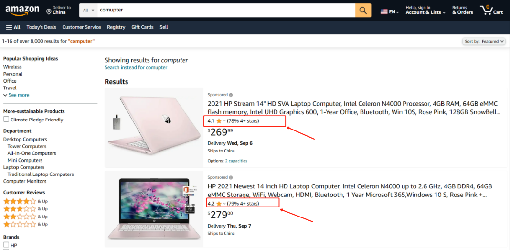Click Sponsored info icon on first result
The width and height of the screenshot is (510, 250).
click(231, 95)
